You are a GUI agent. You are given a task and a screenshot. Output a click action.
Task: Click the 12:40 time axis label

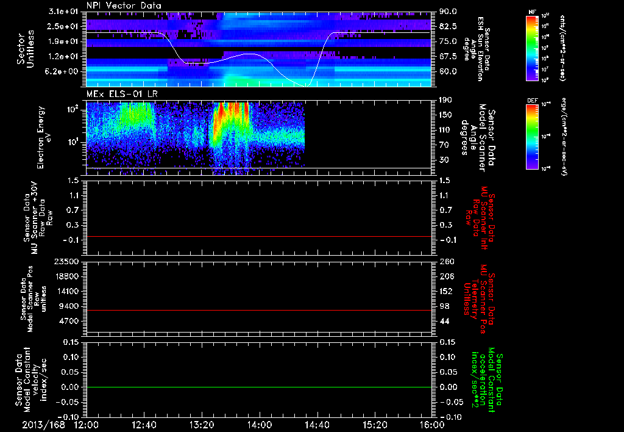point(144,424)
